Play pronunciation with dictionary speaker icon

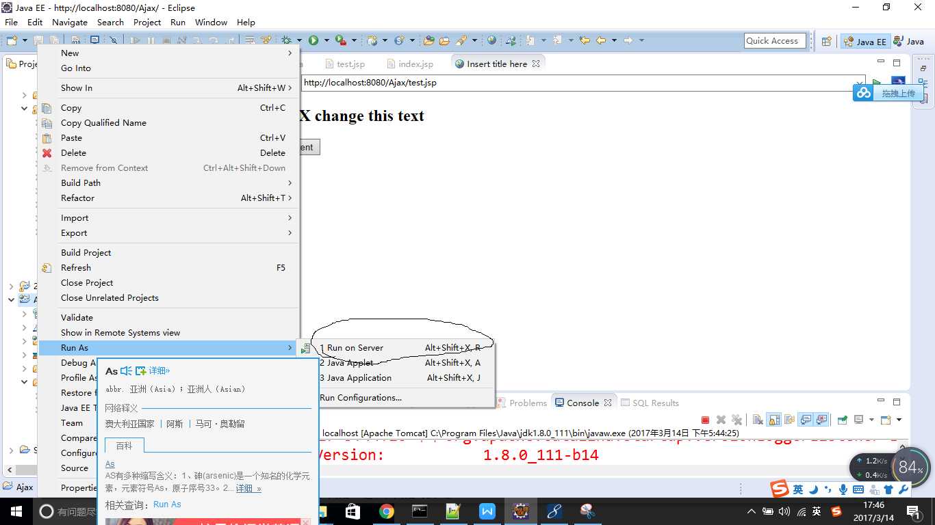click(126, 371)
